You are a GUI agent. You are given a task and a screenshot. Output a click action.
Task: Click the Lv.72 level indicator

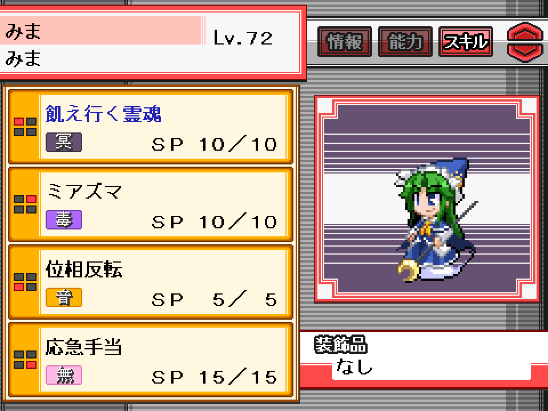click(243, 38)
